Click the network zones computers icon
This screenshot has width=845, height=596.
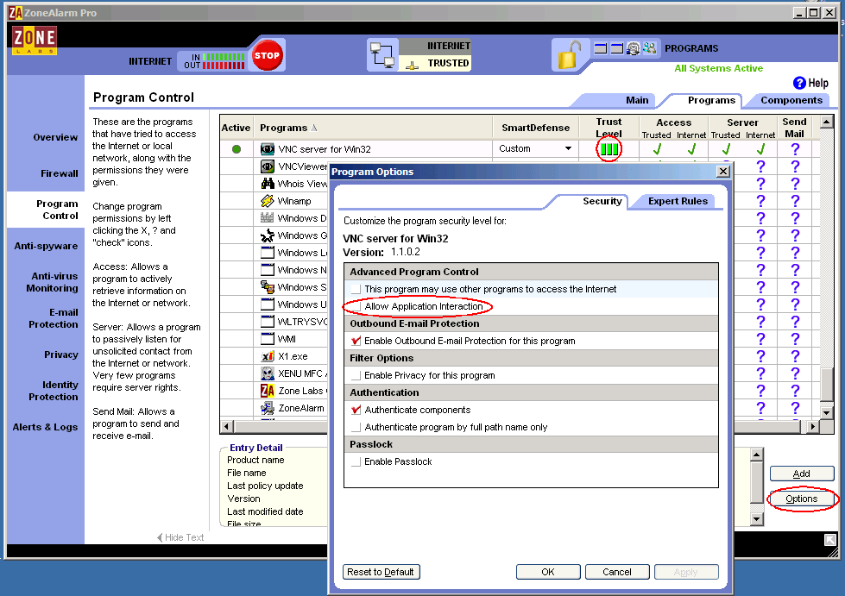(382, 55)
